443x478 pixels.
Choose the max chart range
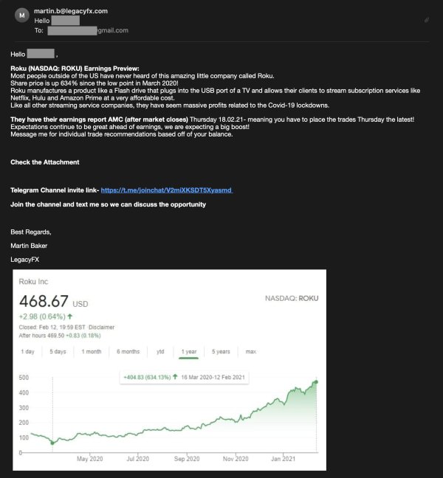pyautogui.click(x=251, y=351)
